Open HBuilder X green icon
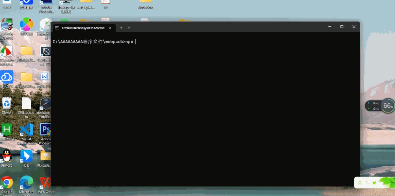The width and height of the screenshot is (395, 196). tap(7, 130)
